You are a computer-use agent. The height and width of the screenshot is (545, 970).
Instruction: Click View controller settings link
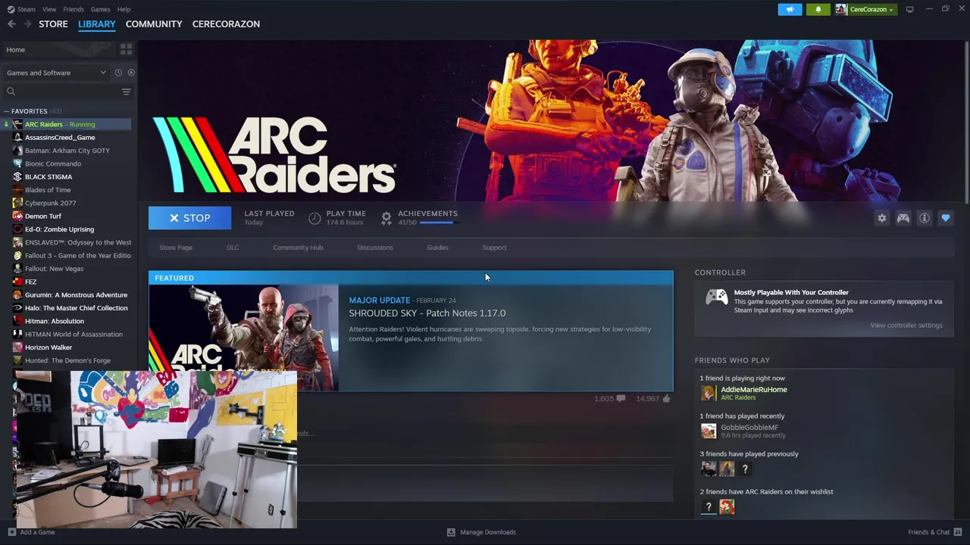tap(906, 325)
